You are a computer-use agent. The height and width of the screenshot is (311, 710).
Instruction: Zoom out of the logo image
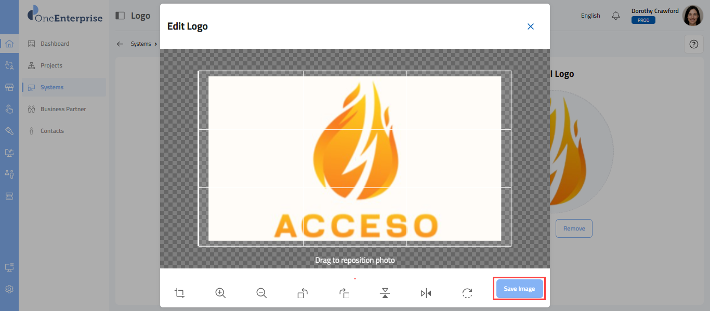pos(261,293)
